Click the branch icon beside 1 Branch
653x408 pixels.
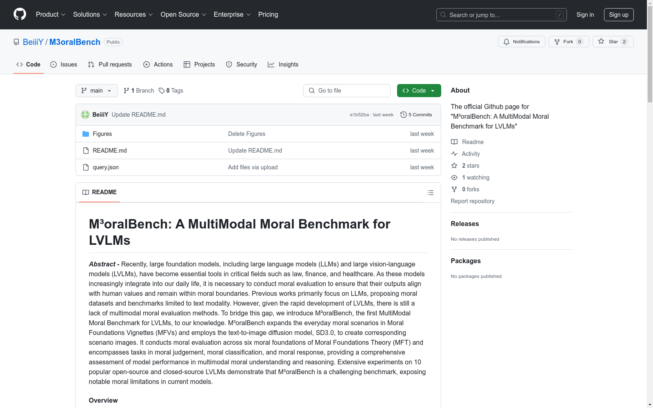tap(127, 91)
